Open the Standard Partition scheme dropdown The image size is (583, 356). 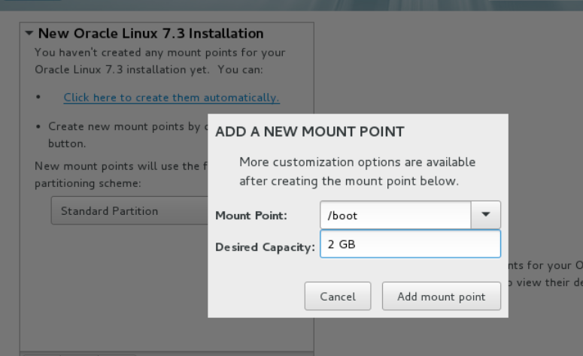pyautogui.click(x=129, y=210)
